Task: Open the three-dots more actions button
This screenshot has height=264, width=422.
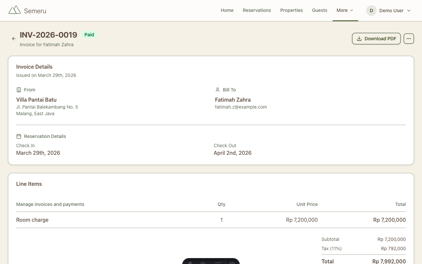Action: 409,39
